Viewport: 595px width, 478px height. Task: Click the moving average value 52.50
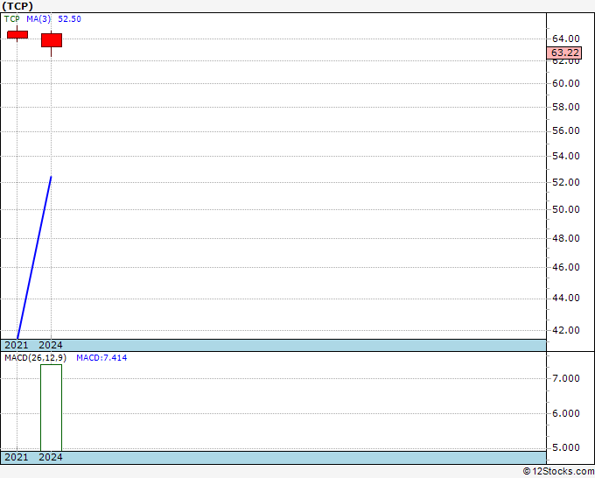(x=69, y=19)
